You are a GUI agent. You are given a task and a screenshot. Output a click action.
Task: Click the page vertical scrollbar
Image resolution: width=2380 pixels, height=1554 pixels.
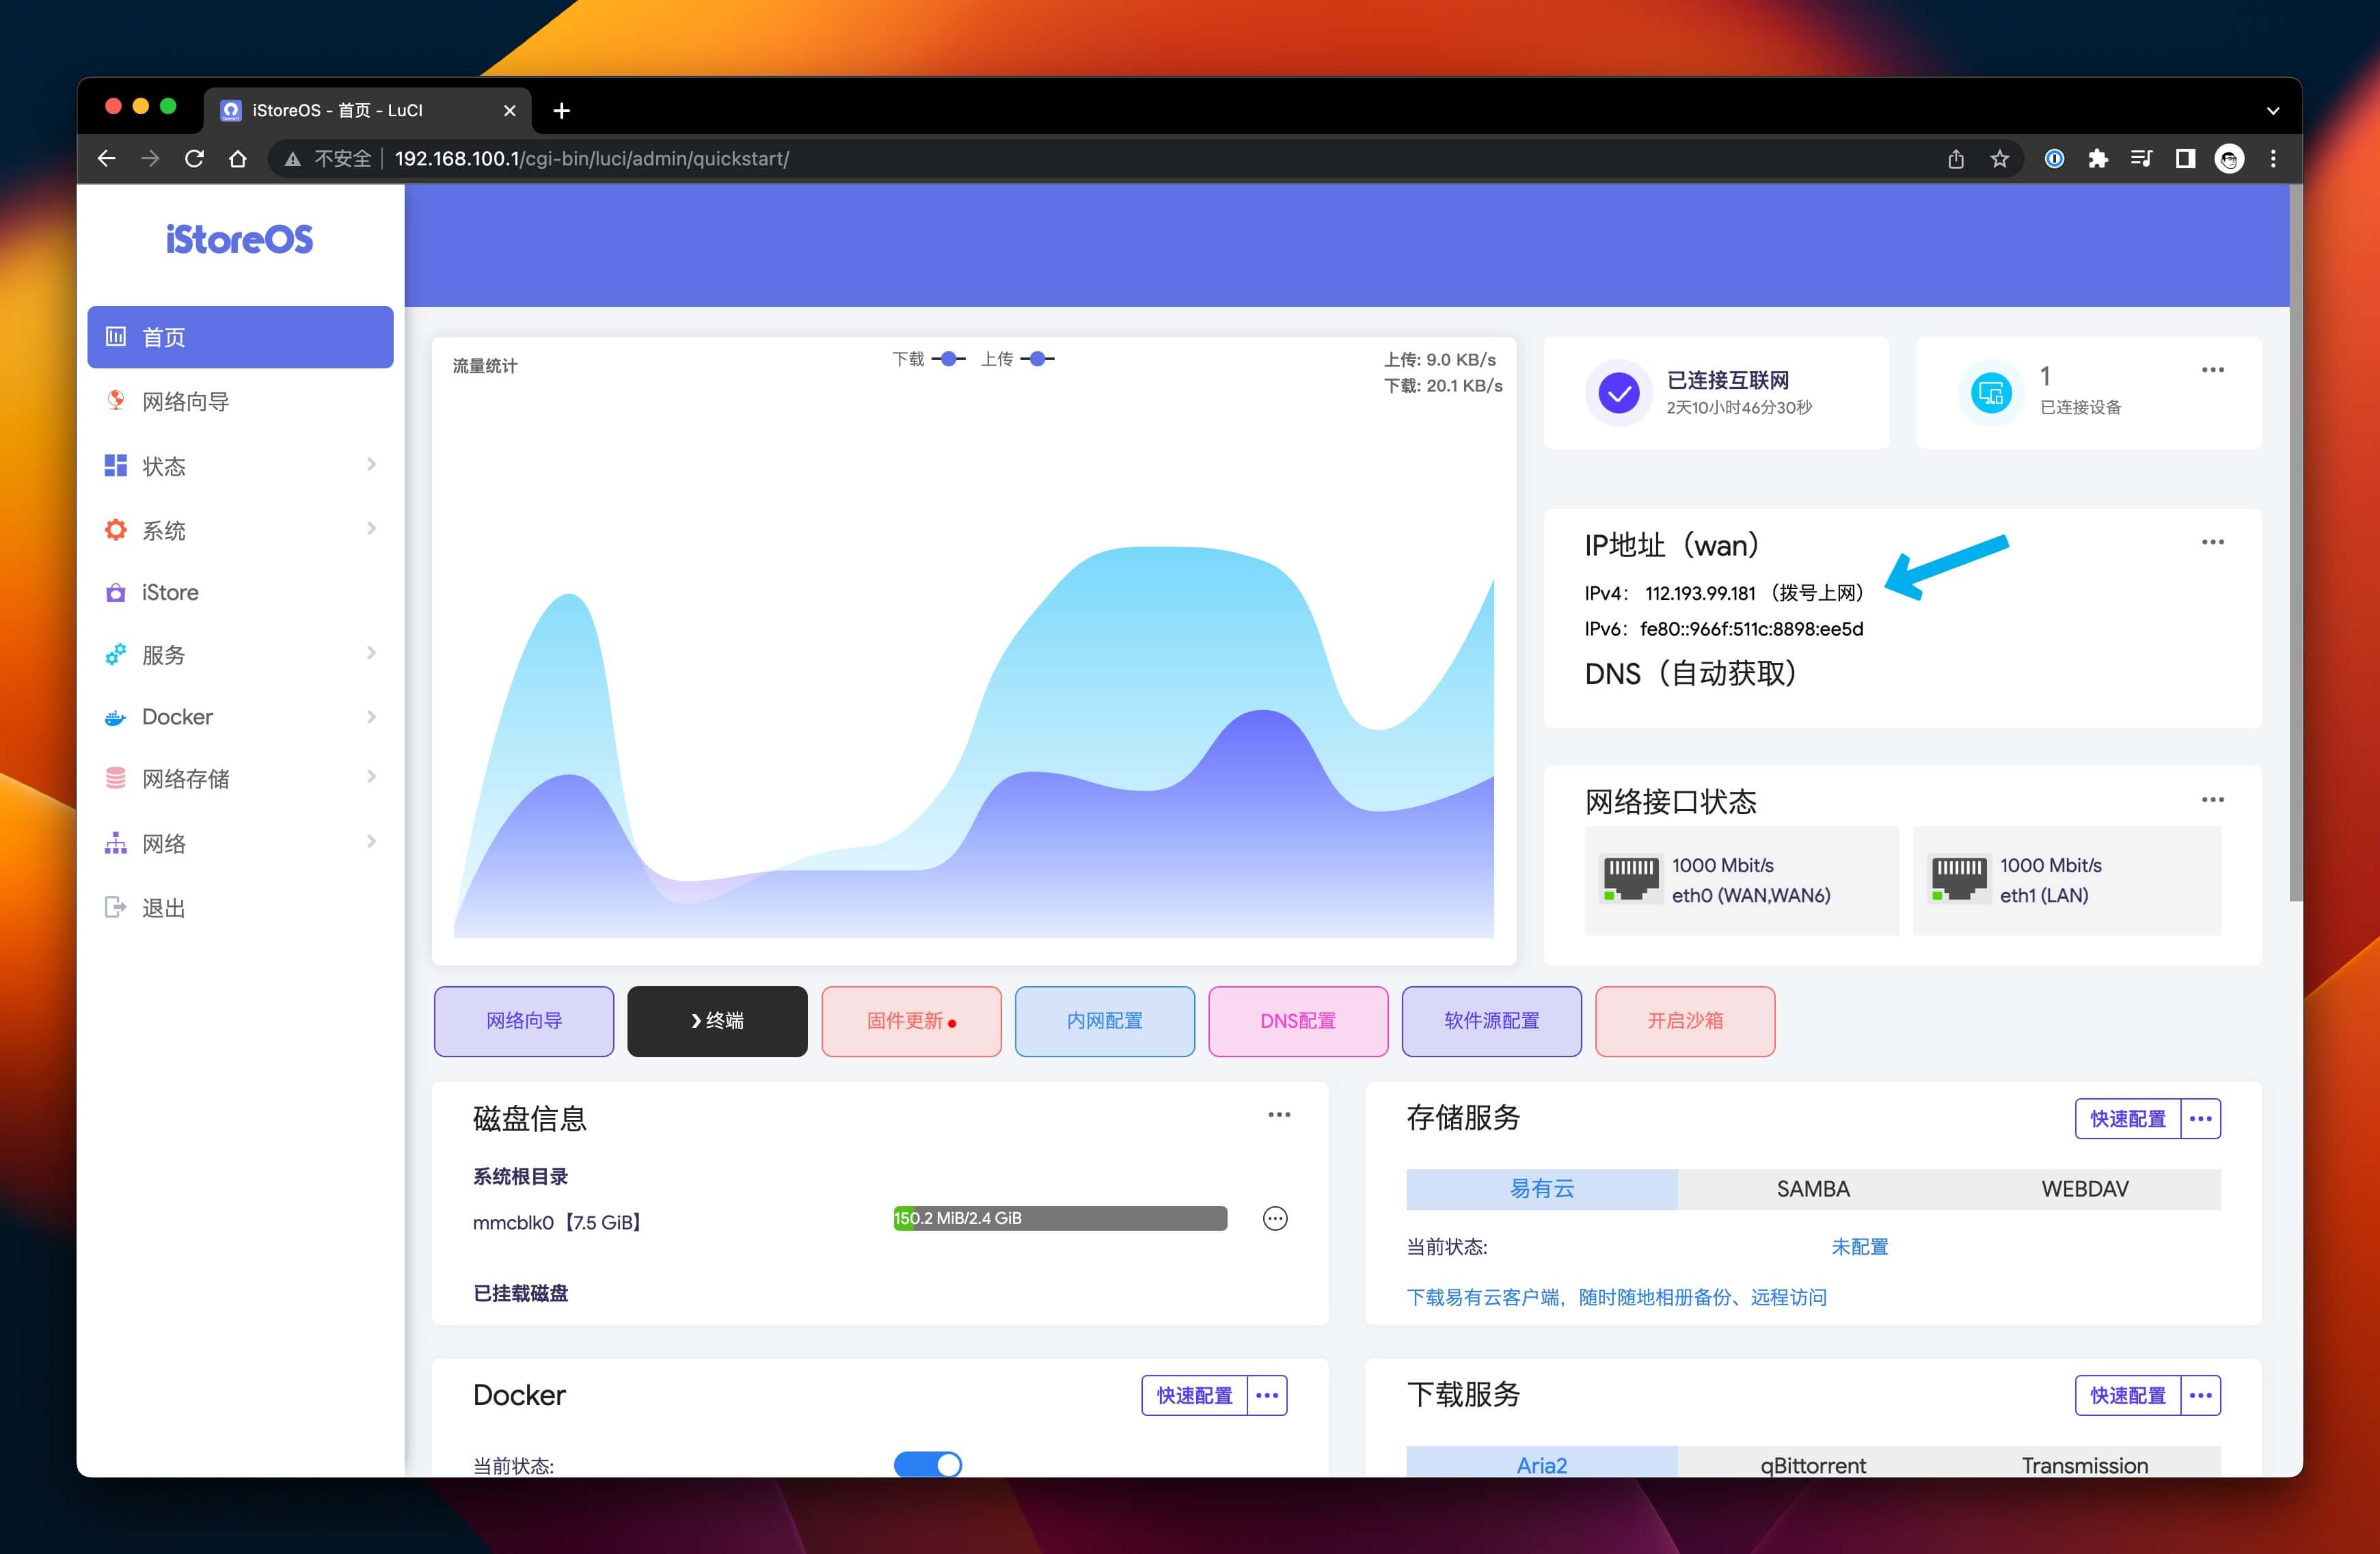pyautogui.click(x=2295, y=543)
